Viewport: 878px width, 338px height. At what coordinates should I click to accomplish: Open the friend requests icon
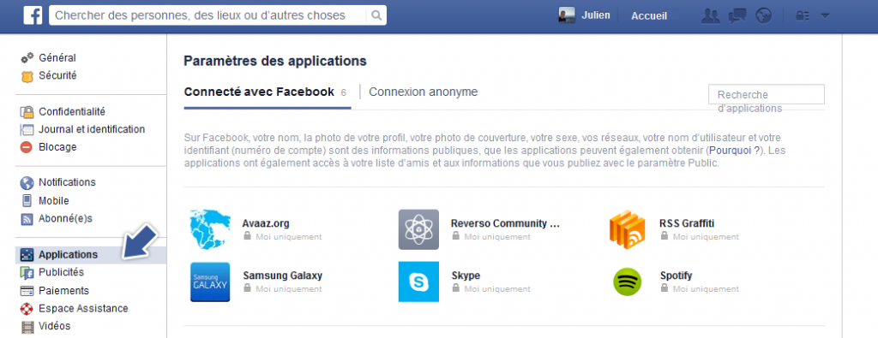710,15
